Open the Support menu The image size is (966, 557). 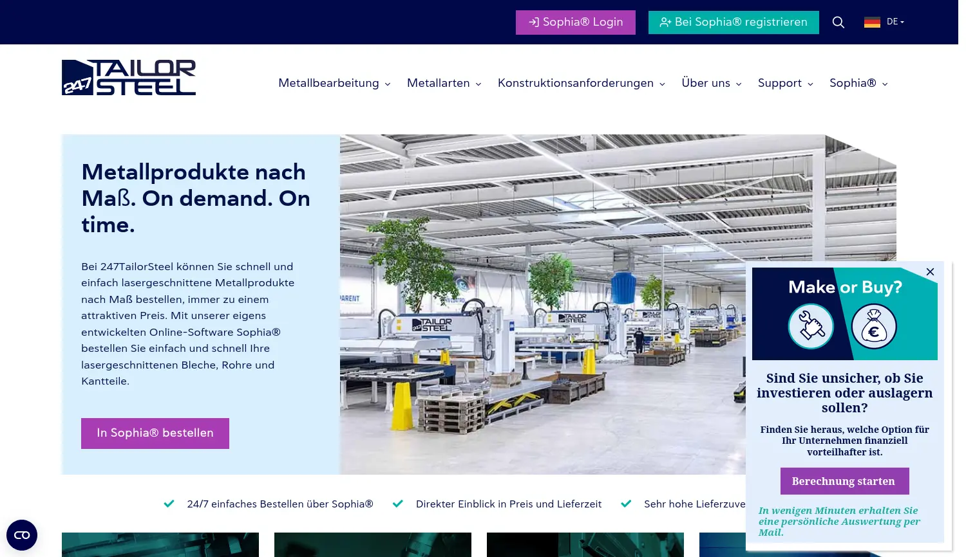click(x=780, y=83)
